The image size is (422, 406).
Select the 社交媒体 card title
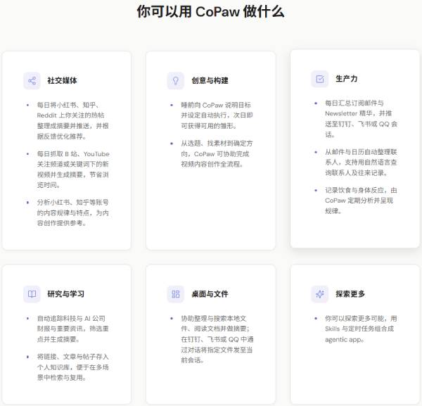(x=63, y=81)
